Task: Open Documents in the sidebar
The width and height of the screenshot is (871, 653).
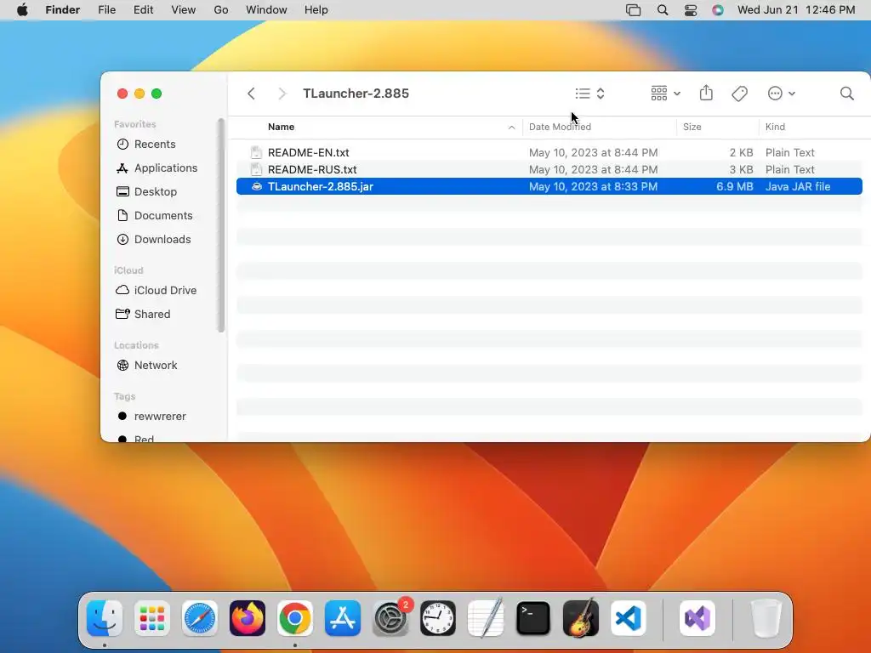Action: 155,216
